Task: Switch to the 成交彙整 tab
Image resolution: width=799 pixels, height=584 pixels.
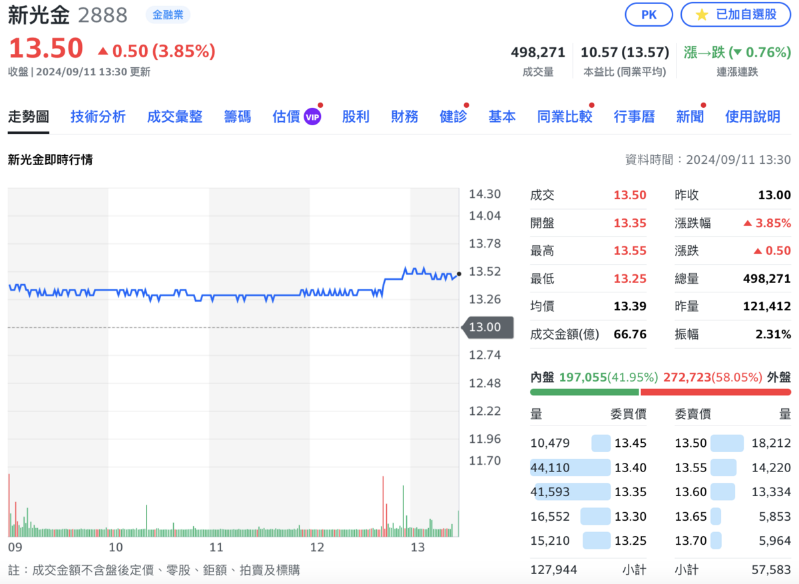Action: point(174,117)
